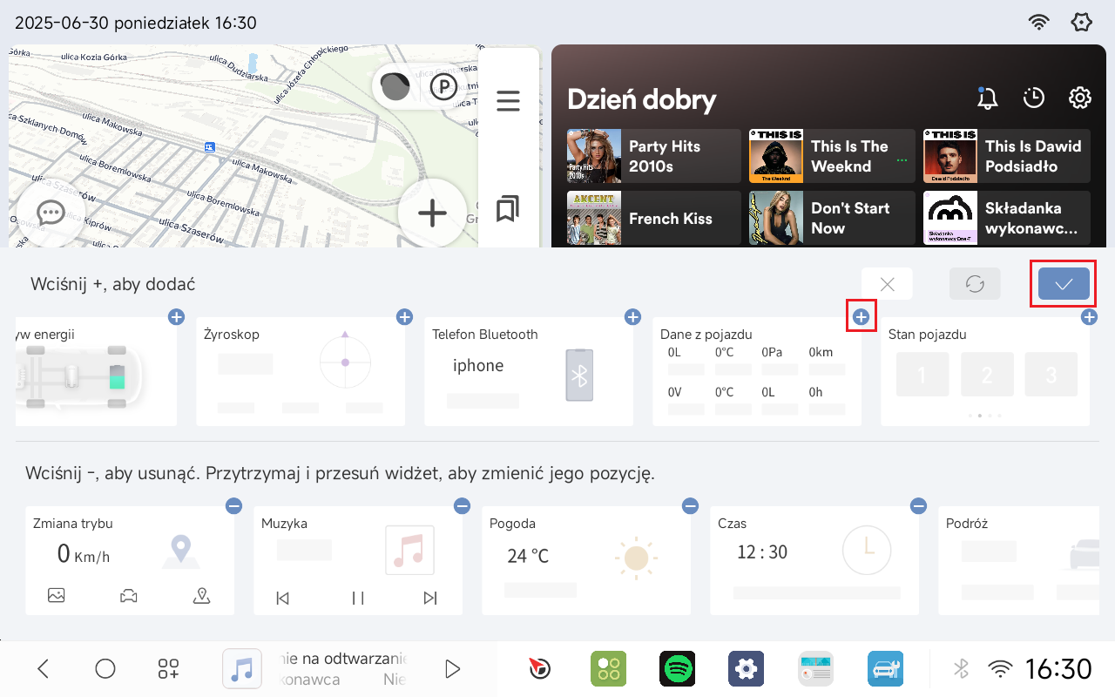Open Spotify recently played history icon

click(x=1033, y=98)
